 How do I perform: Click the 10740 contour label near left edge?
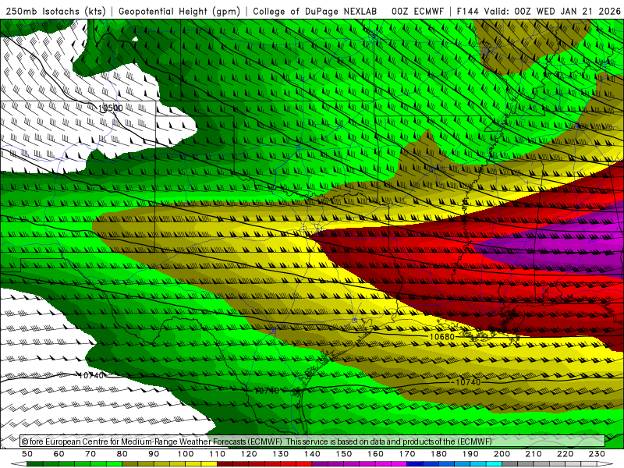click(91, 375)
